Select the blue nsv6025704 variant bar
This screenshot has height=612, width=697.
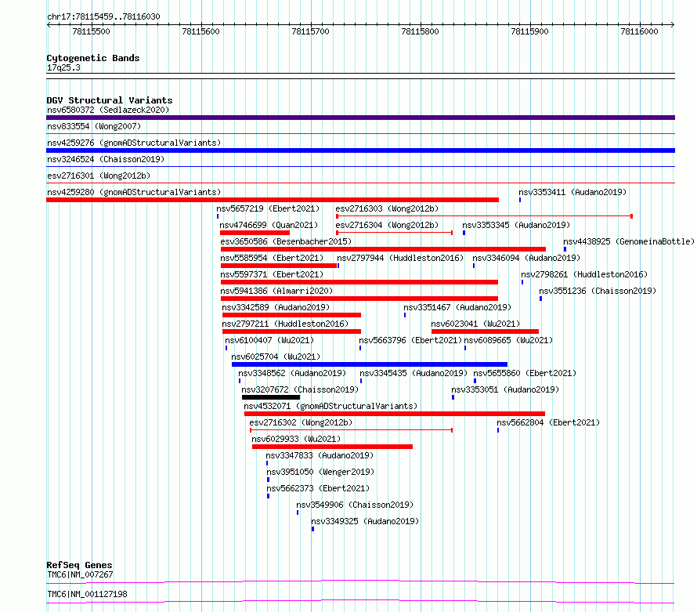(370, 364)
